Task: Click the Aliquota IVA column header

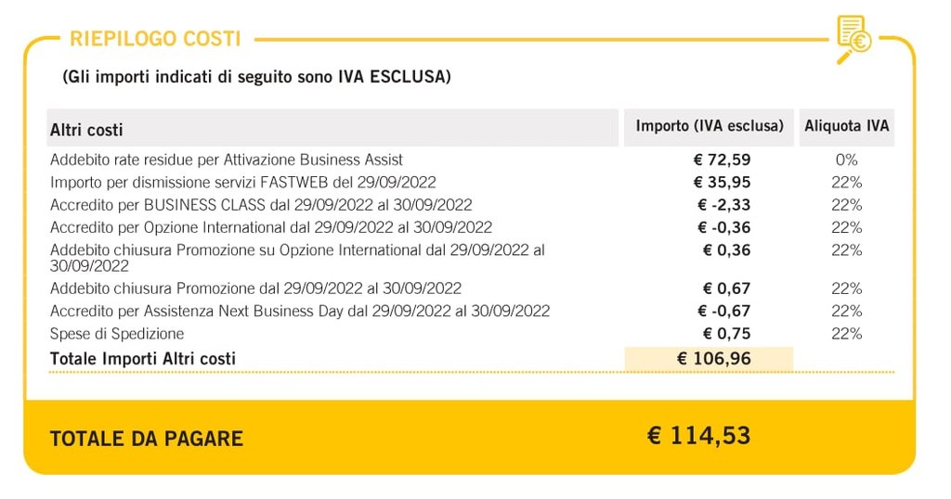Action: pyautogui.click(x=846, y=126)
